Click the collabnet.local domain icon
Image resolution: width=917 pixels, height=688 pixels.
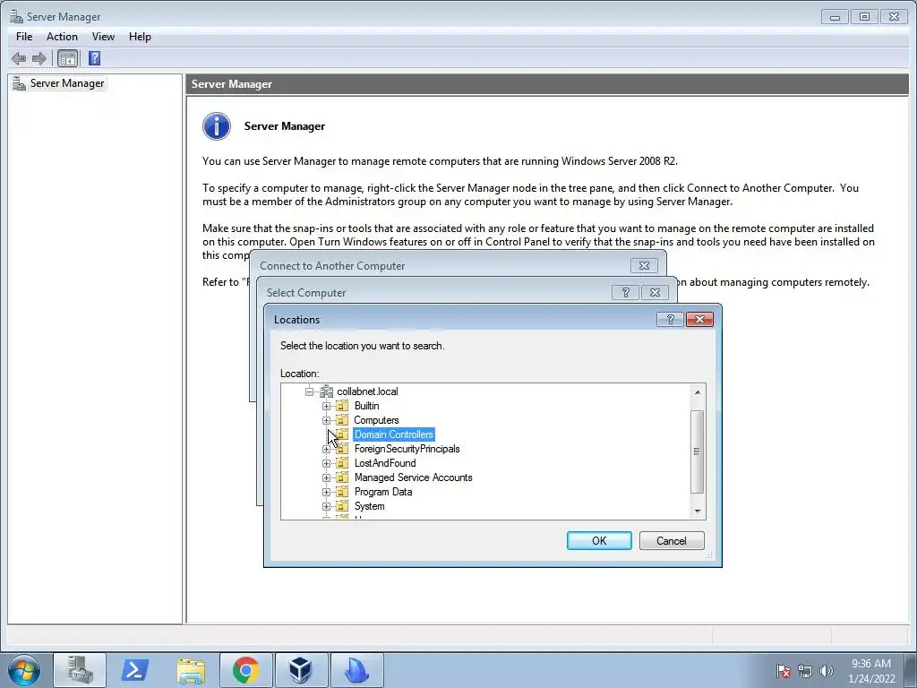(x=326, y=391)
